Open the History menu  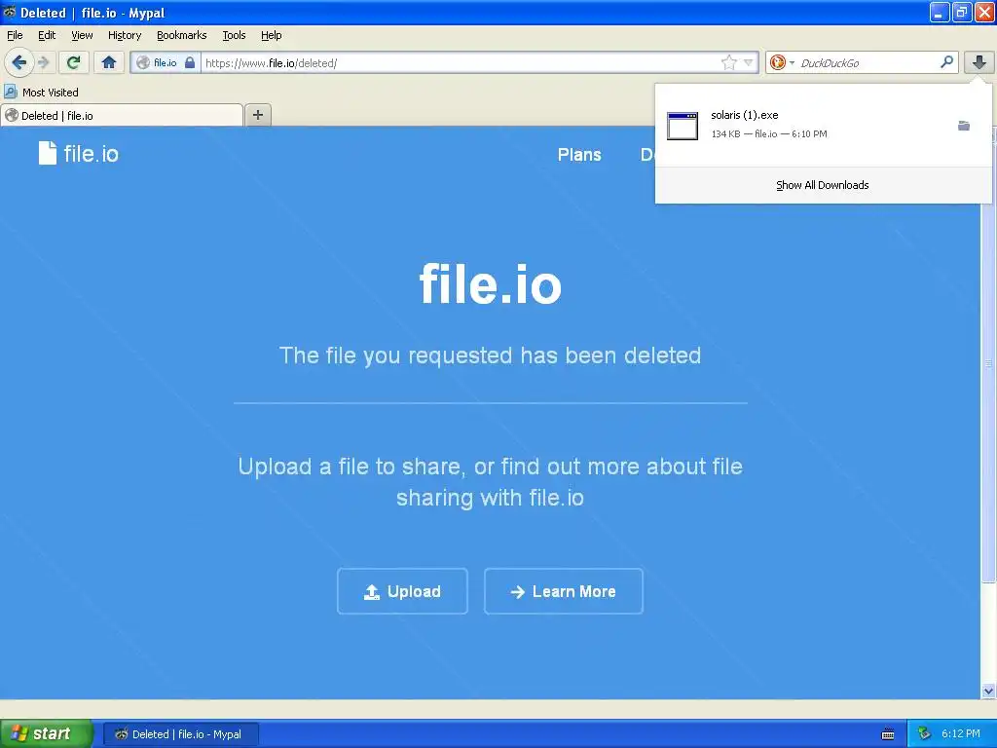[125, 35]
